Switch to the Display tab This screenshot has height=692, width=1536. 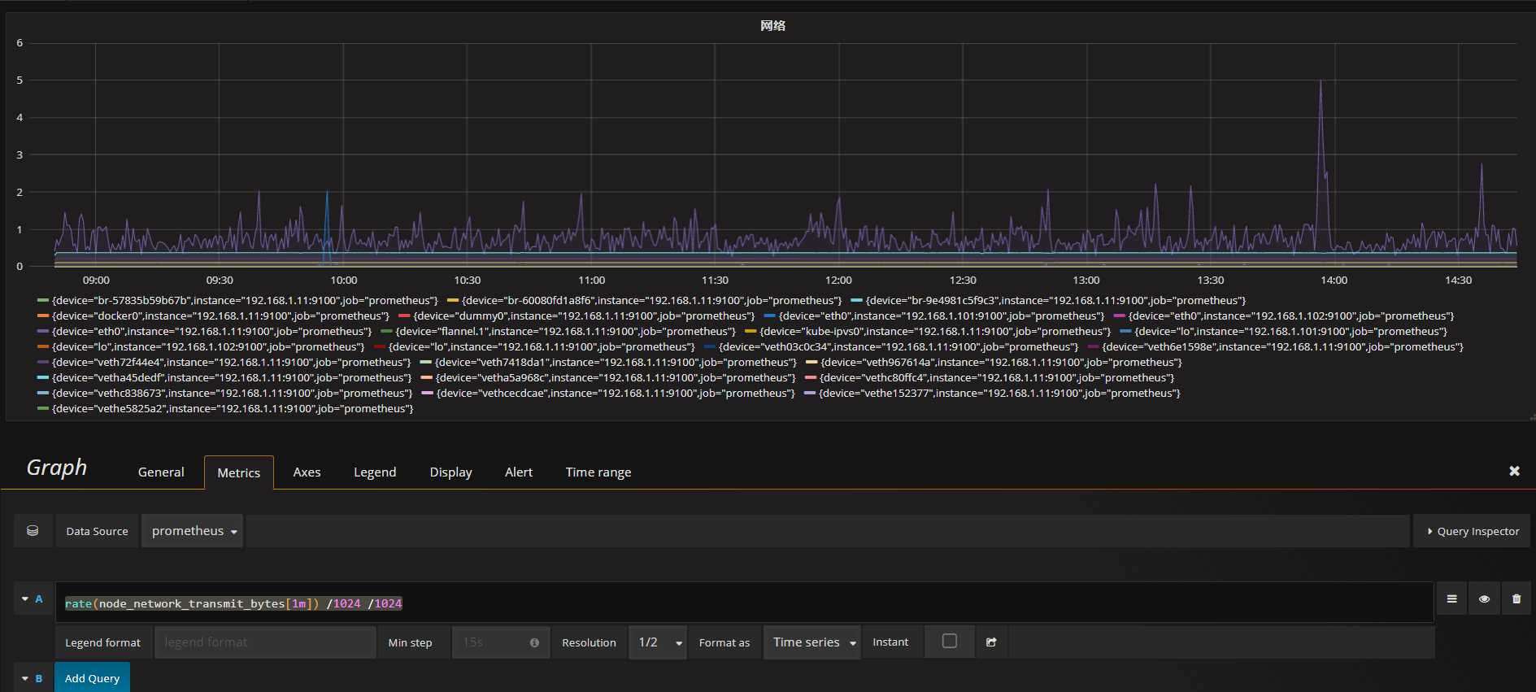(450, 472)
